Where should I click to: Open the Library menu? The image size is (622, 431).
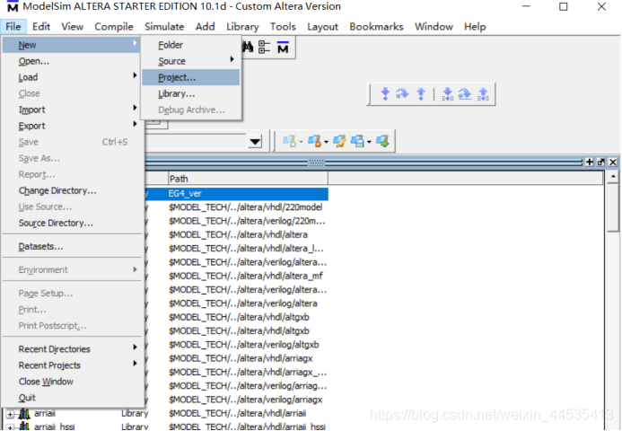[x=242, y=27]
